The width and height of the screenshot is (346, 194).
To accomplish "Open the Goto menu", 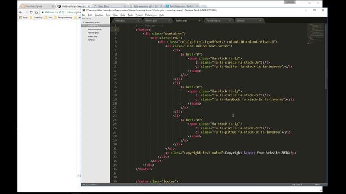I will pyautogui.click(x=123, y=15).
